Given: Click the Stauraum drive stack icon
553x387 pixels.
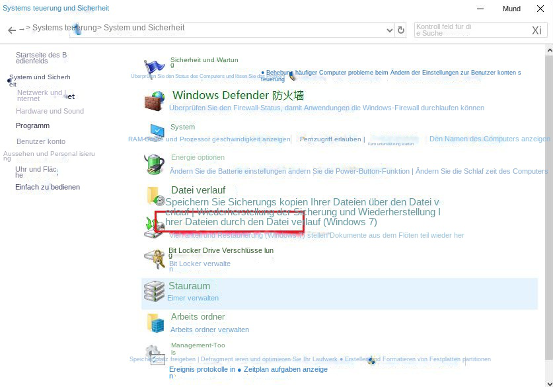Looking at the screenshot, I should (155, 291).
